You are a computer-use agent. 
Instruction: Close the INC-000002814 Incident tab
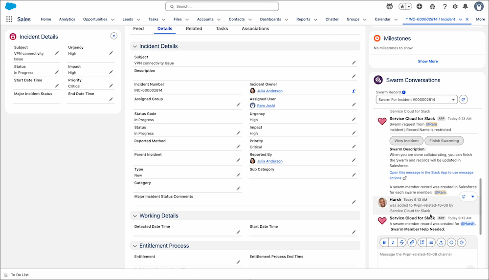click(x=467, y=19)
